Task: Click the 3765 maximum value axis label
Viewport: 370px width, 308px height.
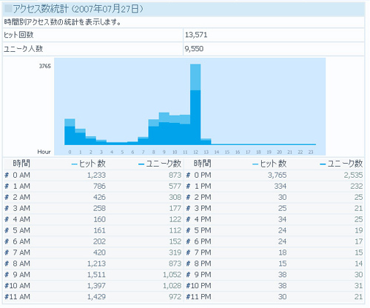Action: tap(45, 66)
